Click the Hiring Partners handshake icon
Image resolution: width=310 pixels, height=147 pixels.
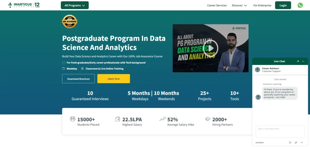[208, 119]
